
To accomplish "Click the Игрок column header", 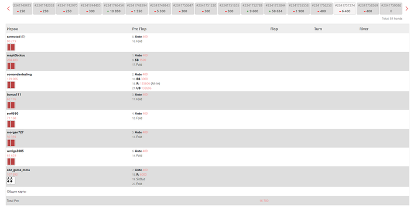I will [x=12, y=29].
